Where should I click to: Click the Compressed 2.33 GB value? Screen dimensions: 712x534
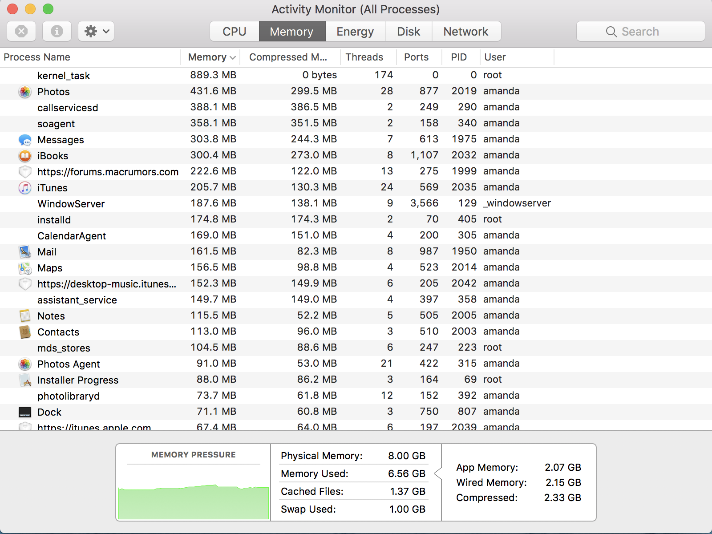pos(562,498)
